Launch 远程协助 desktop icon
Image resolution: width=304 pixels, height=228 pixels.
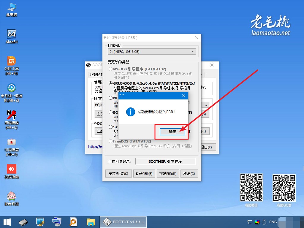[12, 171]
